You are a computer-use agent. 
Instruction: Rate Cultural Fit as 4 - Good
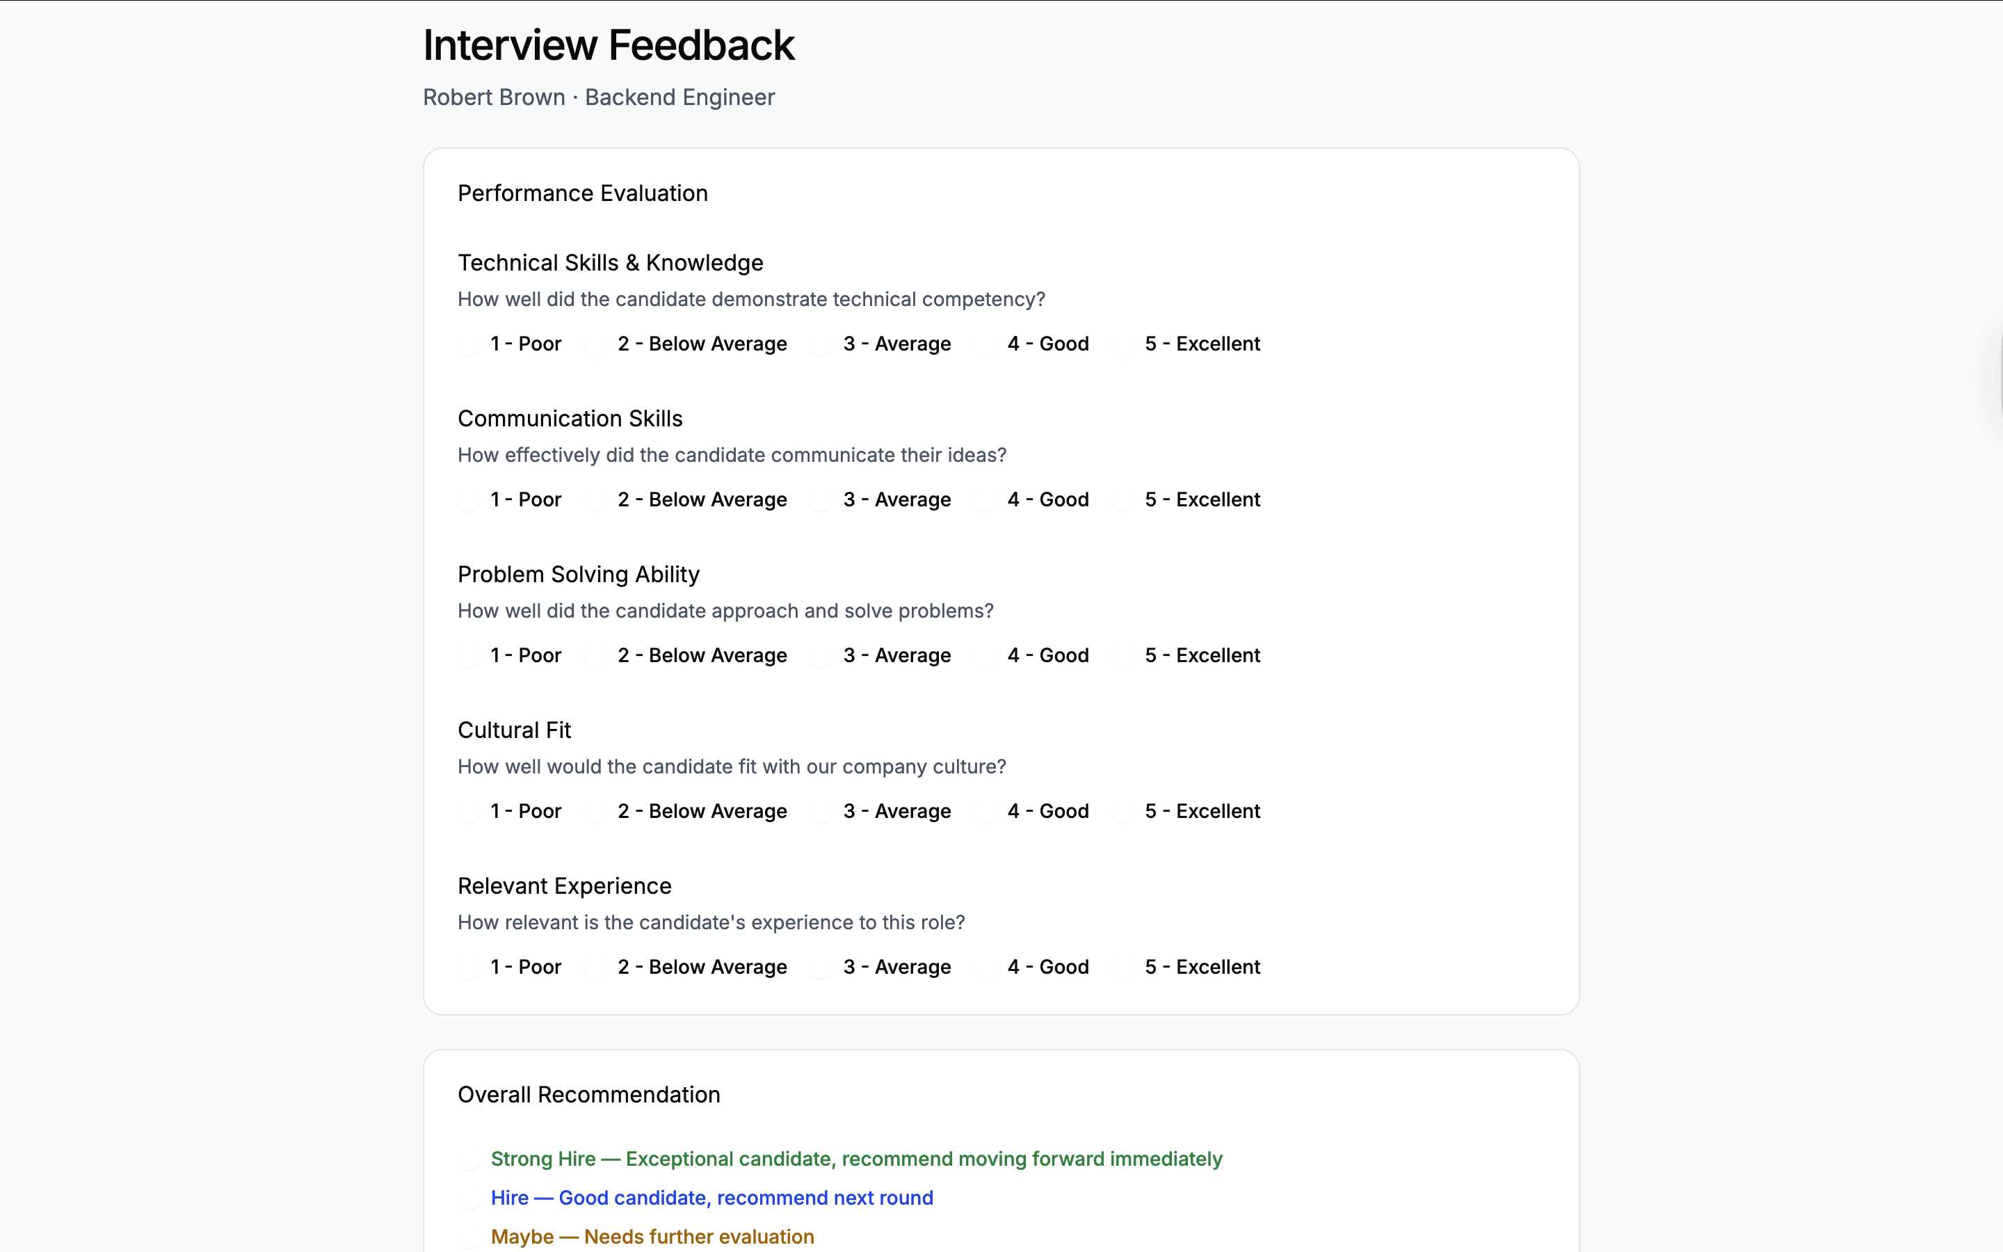985,812
